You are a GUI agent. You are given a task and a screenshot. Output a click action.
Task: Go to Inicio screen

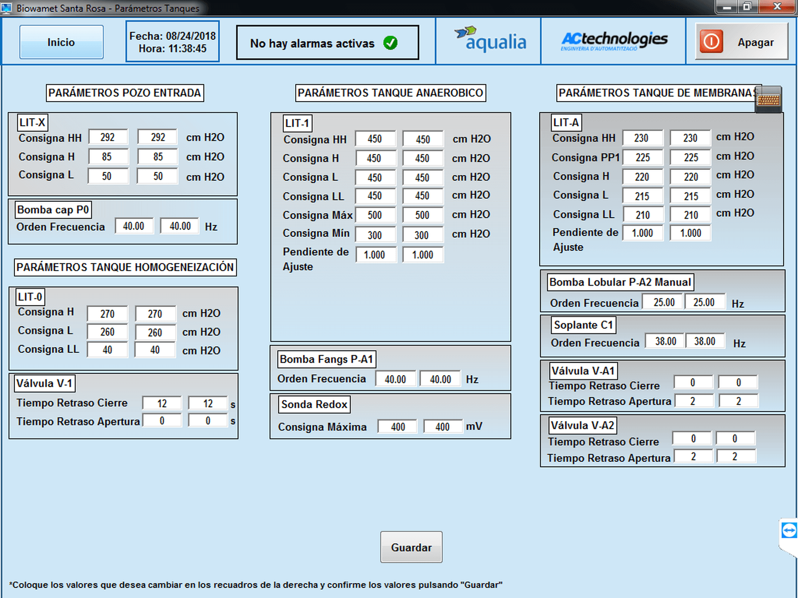click(x=61, y=42)
